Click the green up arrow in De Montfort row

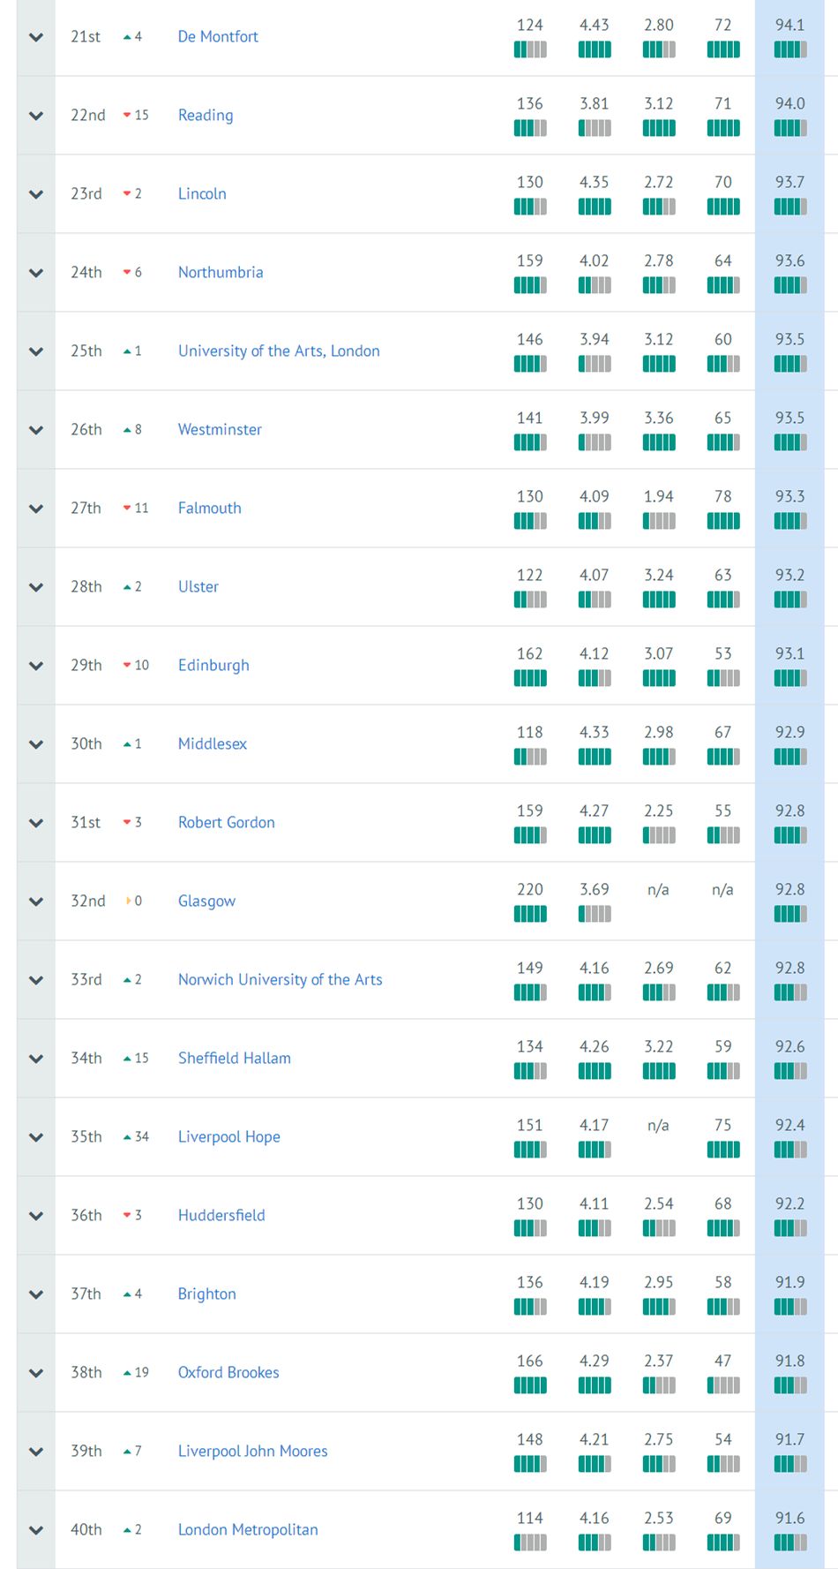click(127, 37)
